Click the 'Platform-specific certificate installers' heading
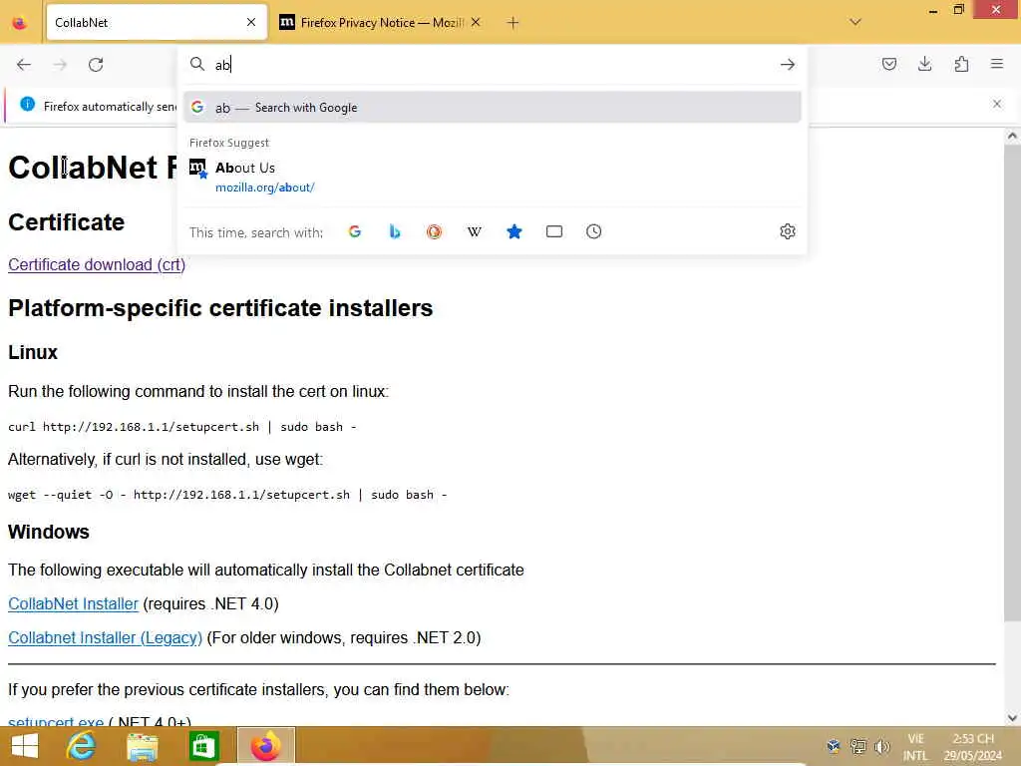1021x766 pixels. coord(220,308)
